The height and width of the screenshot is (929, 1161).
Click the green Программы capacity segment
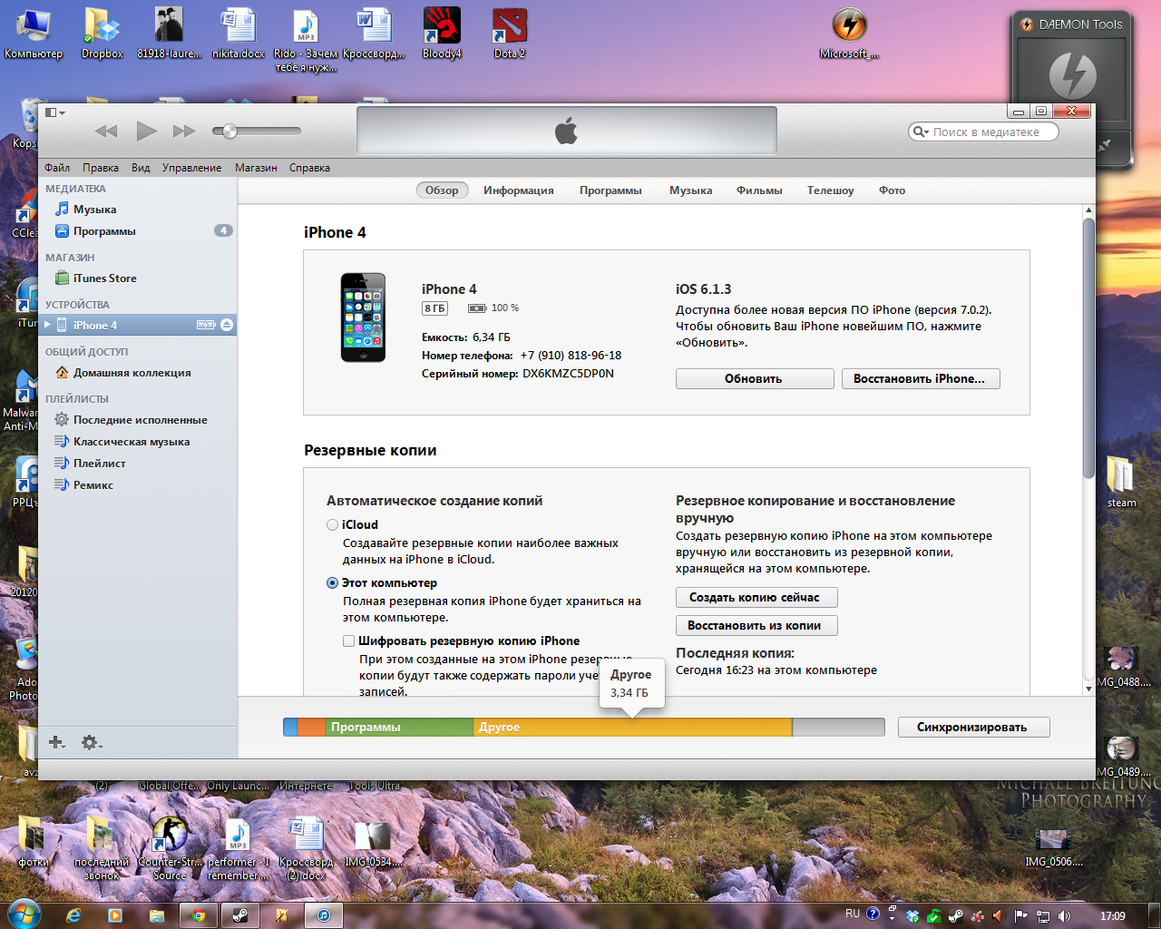point(398,727)
